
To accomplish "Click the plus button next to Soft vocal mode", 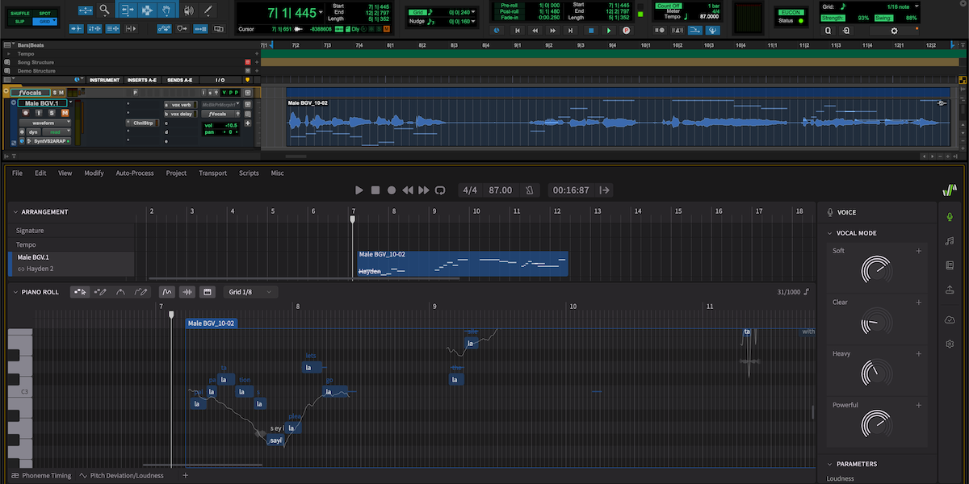I will (919, 251).
